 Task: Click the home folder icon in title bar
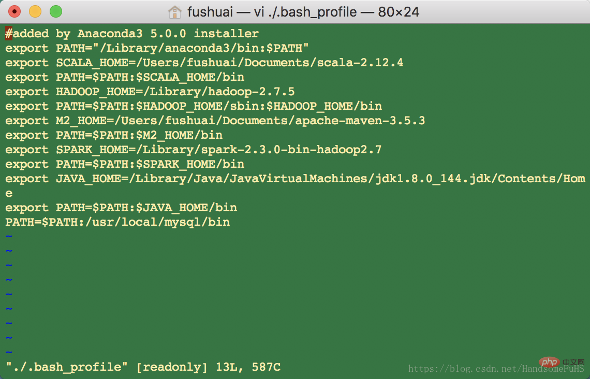coord(175,12)
